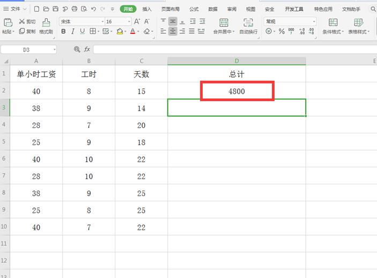Apply the red font color A

[x=132, y=31]
